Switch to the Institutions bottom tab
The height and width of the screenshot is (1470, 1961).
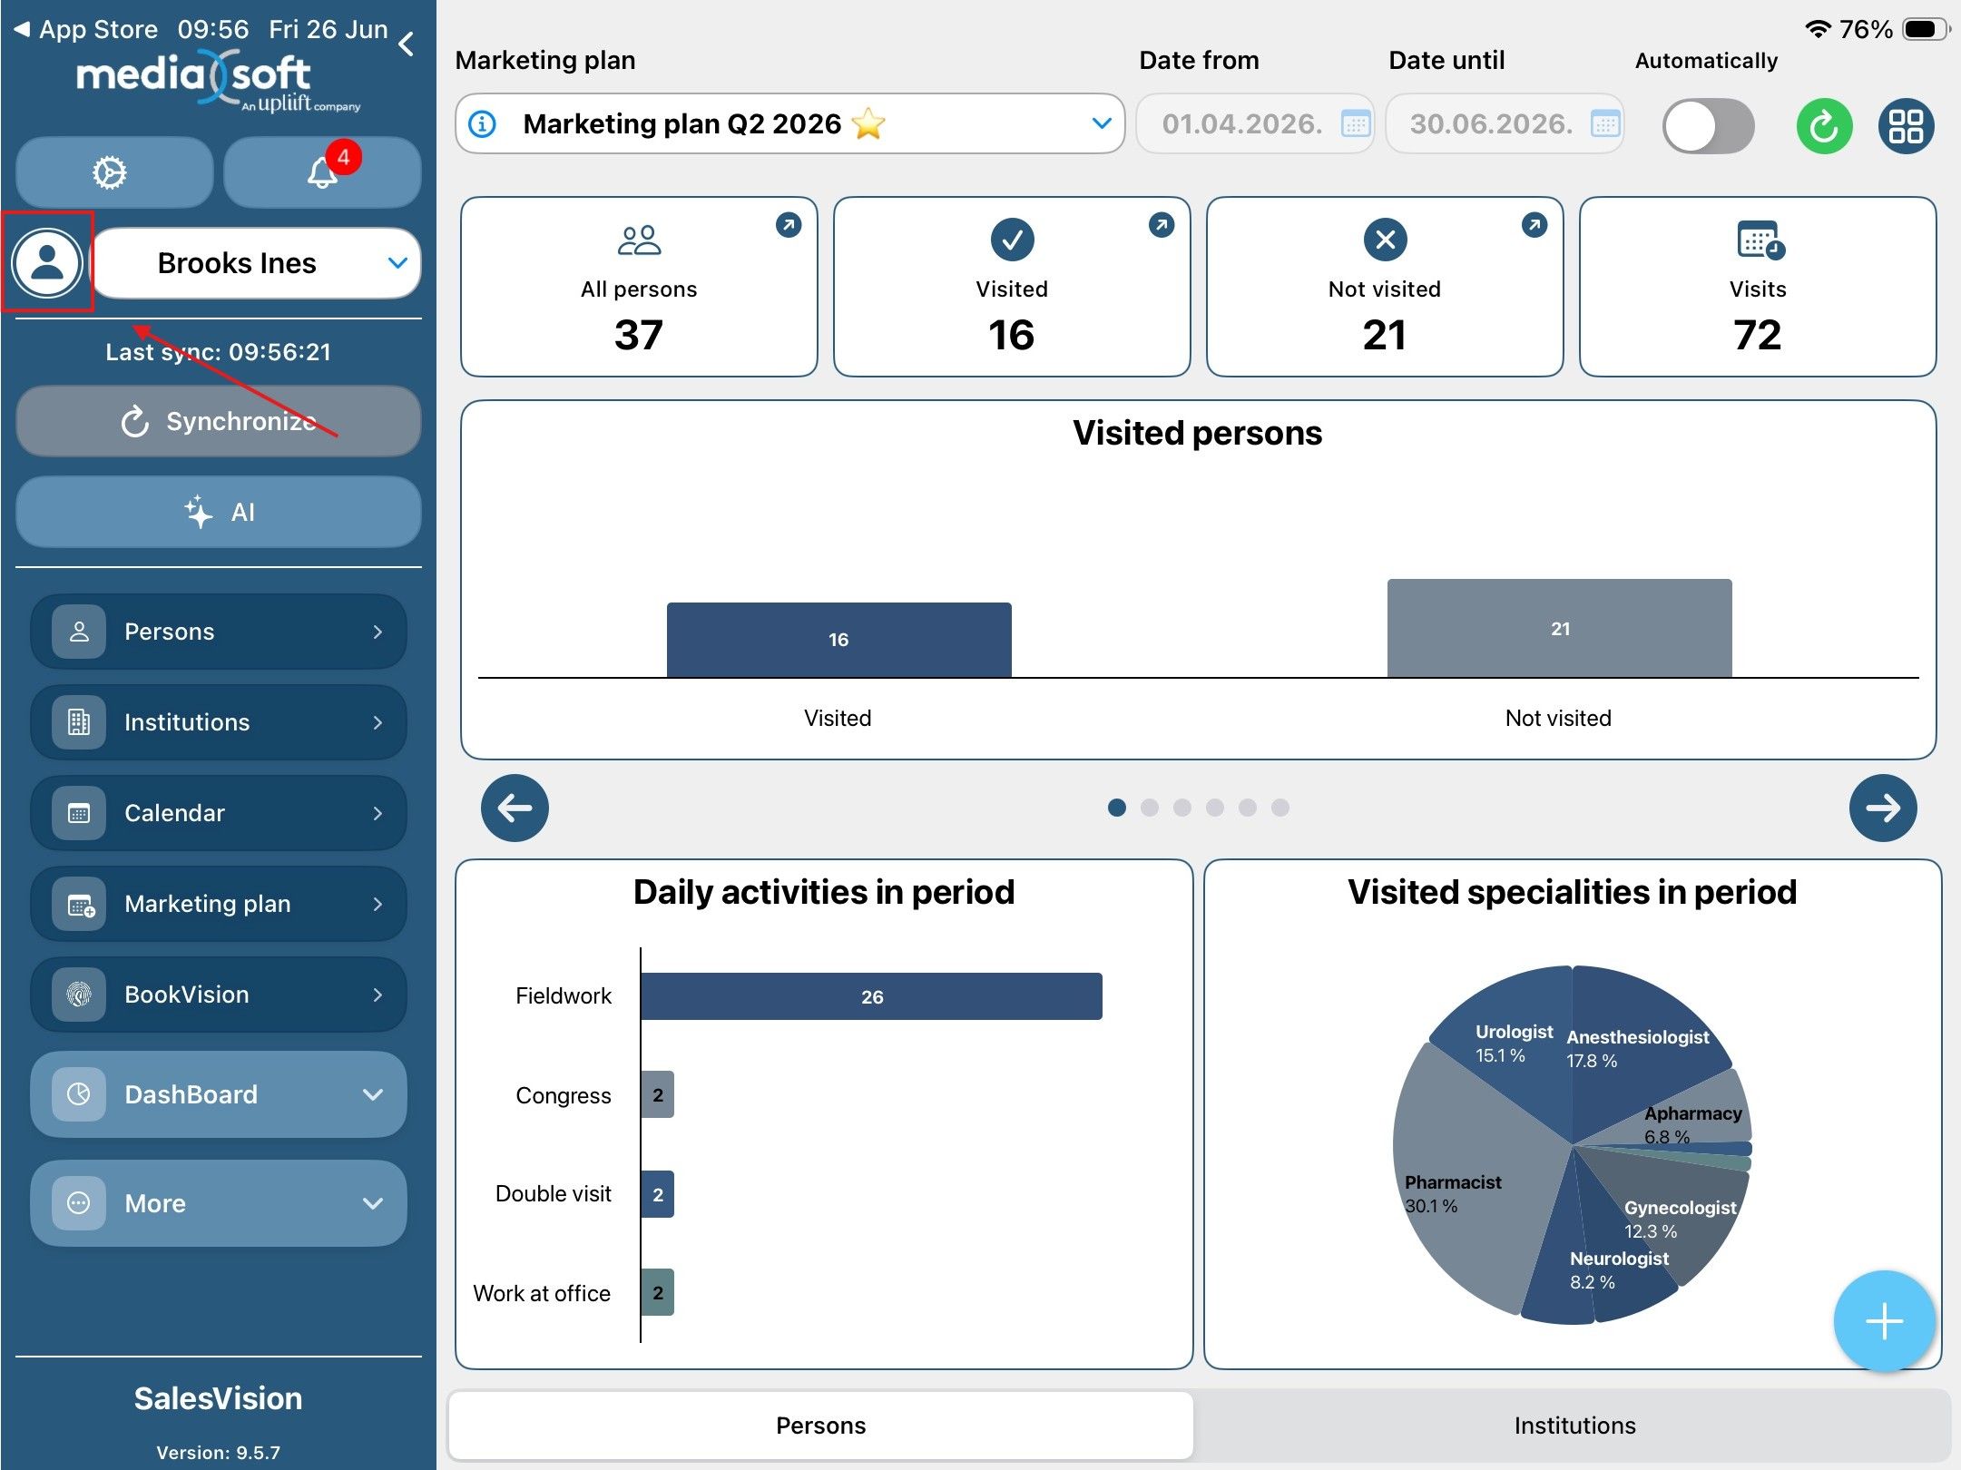tap(1574, 1426)
